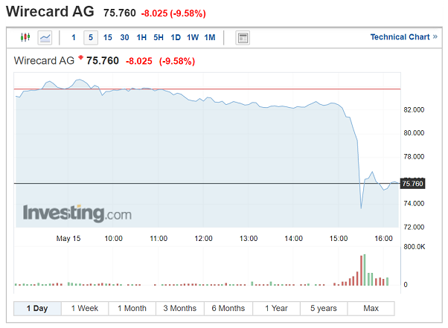The image size is (448, 328).
Task: Open the 1 Week range tab
Action: [x=85, y=308]
